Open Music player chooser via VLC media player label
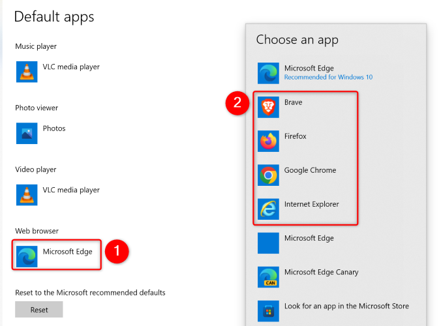 [71, 67]
